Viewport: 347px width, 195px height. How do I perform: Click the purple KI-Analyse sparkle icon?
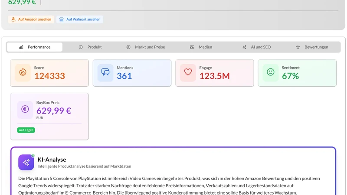[26, 162]
